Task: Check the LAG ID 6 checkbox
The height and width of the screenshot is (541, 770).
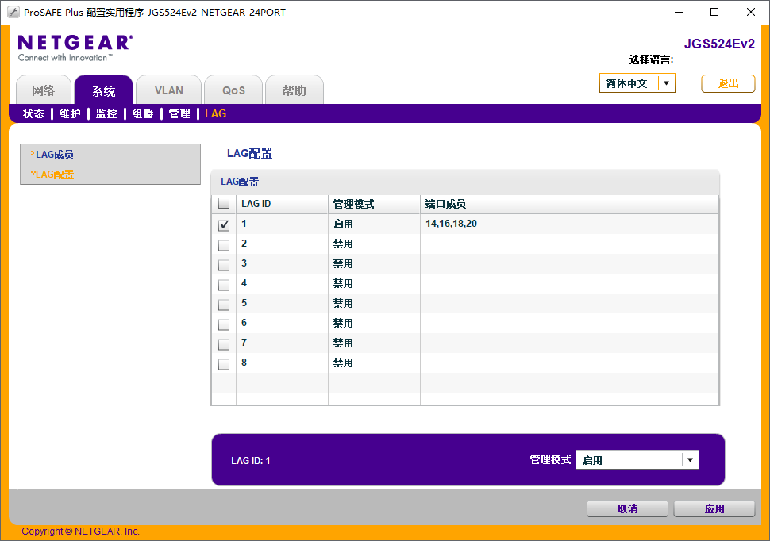Action: (x=224, y=324)
